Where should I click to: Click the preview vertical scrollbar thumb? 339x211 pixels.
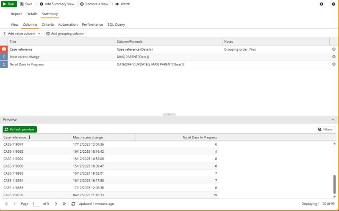[x=334, y=184]
